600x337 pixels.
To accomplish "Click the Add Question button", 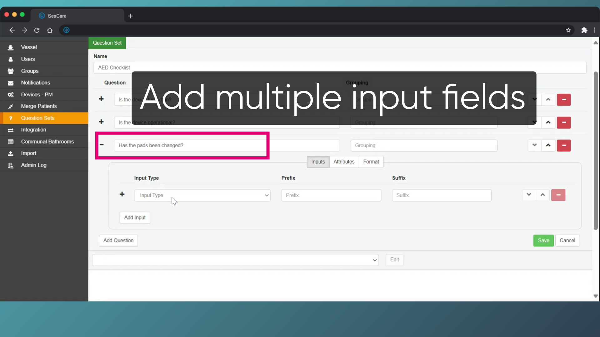I will click(118, 241).
